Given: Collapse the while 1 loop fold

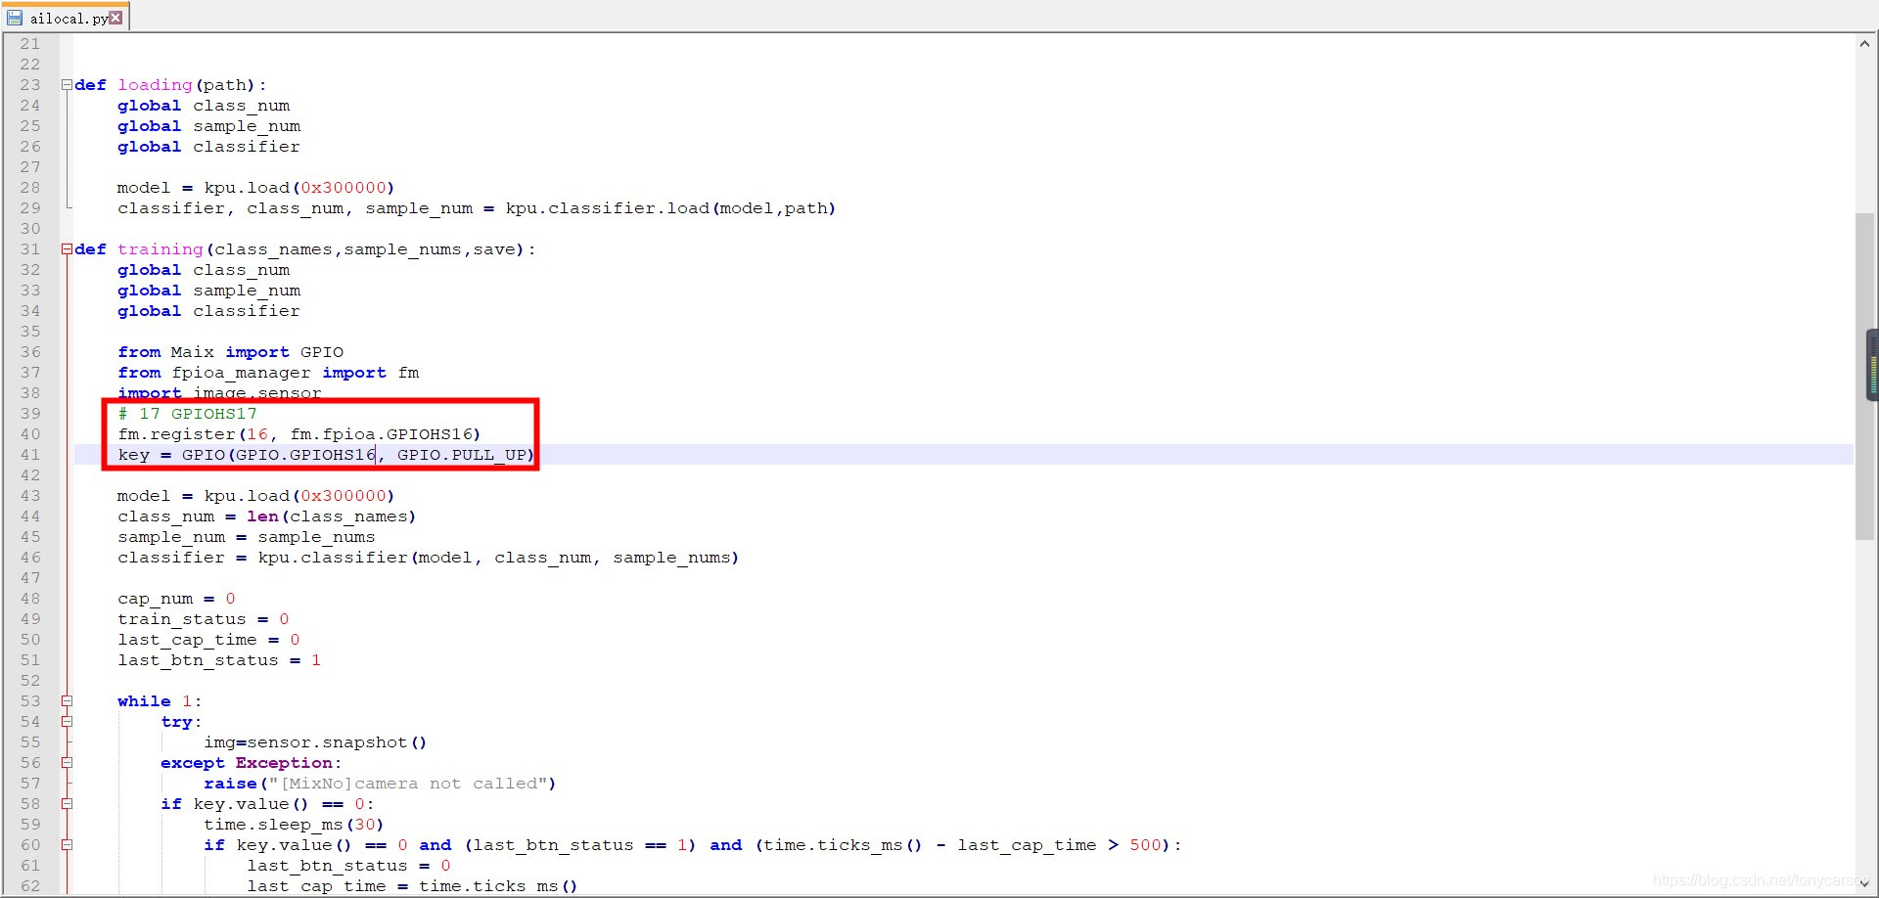Looking at the screenshot, I should coord(67,701).
